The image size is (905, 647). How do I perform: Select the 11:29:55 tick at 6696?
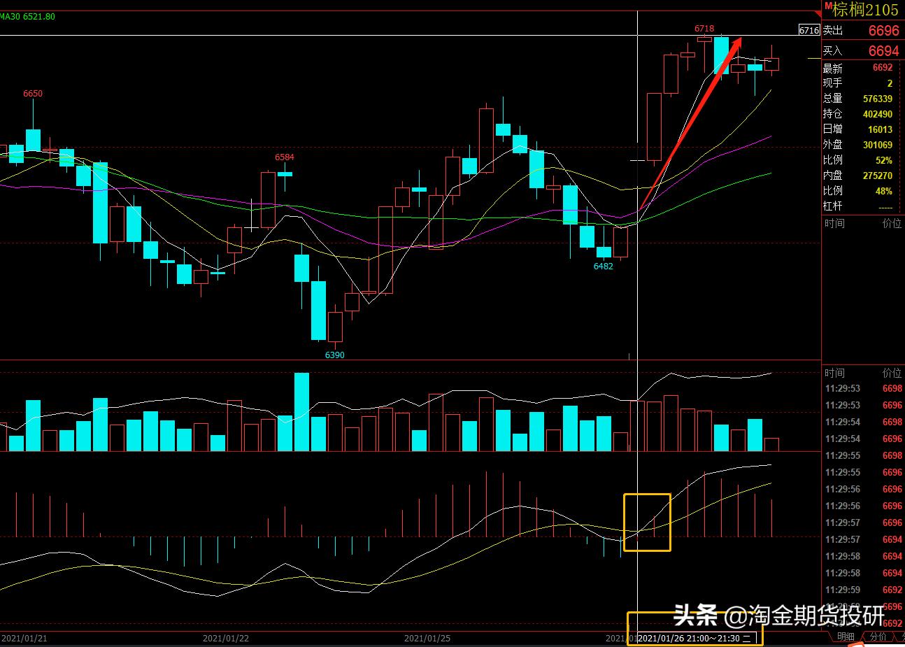point(863,472)
